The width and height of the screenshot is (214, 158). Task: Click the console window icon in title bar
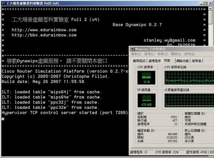pos(3,3)
